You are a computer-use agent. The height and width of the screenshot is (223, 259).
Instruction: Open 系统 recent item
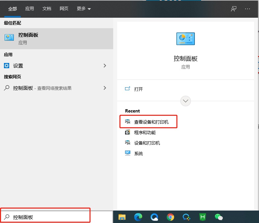139,153
